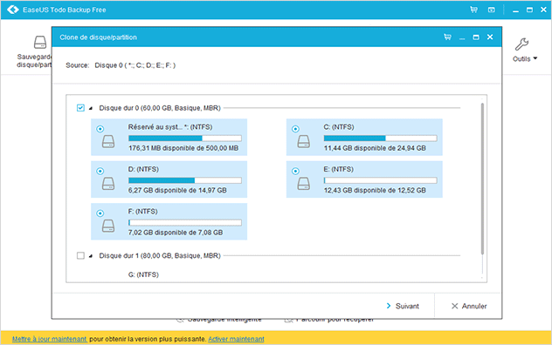Click the drive icon of the C: partition
Viewport: 552px width, 345px height.
click(x=304, y=141)
